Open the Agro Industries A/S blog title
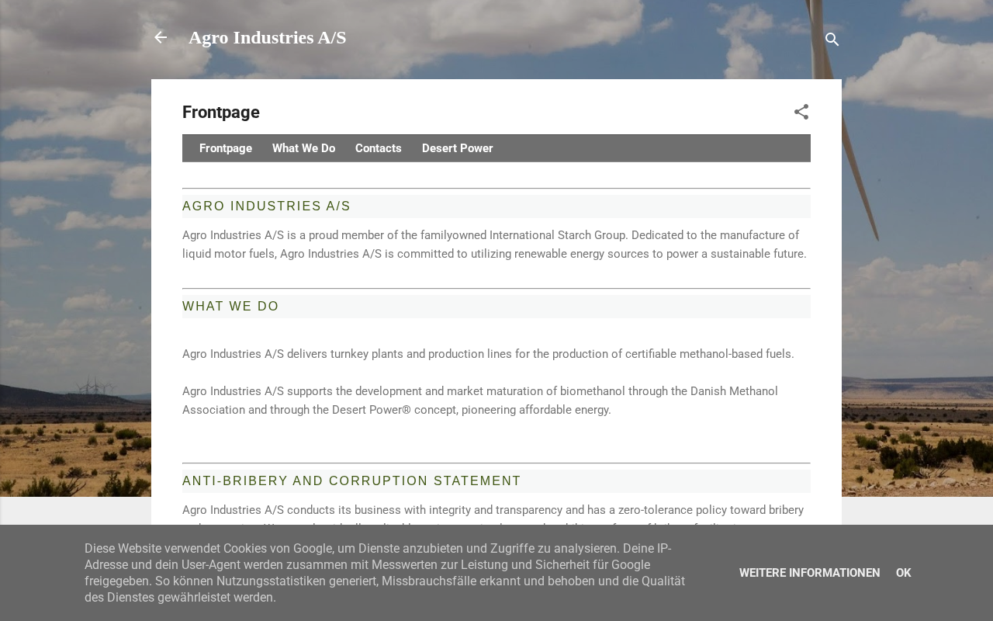 [268, 37]
